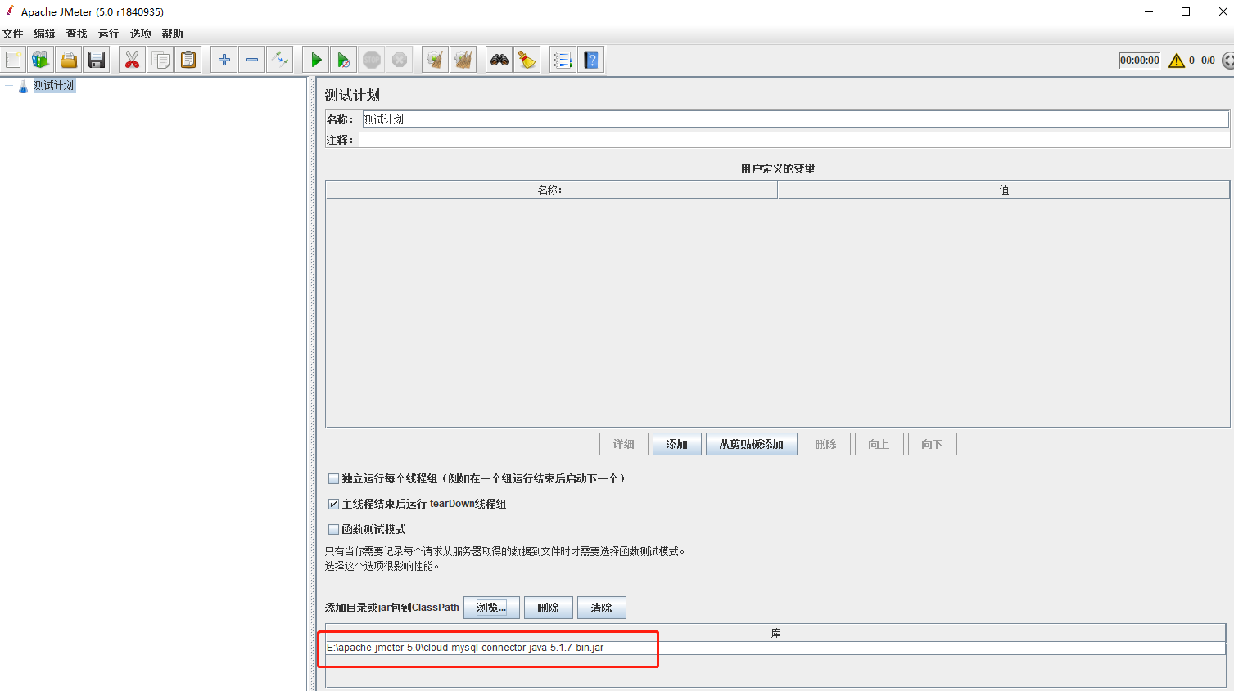The height and width of the screenshot is (691, 1234).
Task: Select the 测试计划 tree node
Action: tap(53, 85)
